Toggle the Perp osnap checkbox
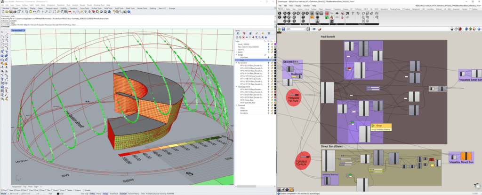The width and height of the screenshot is (482, 195). (x=40, y=190)
